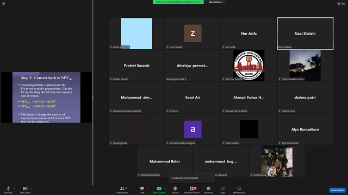Click the screen sharing notification banner

(x=178, y=2)
